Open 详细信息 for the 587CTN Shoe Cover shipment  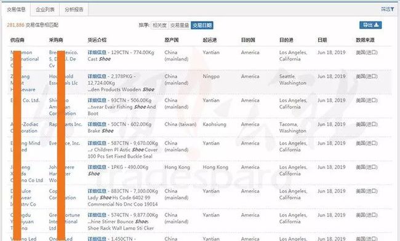[97, 143]
